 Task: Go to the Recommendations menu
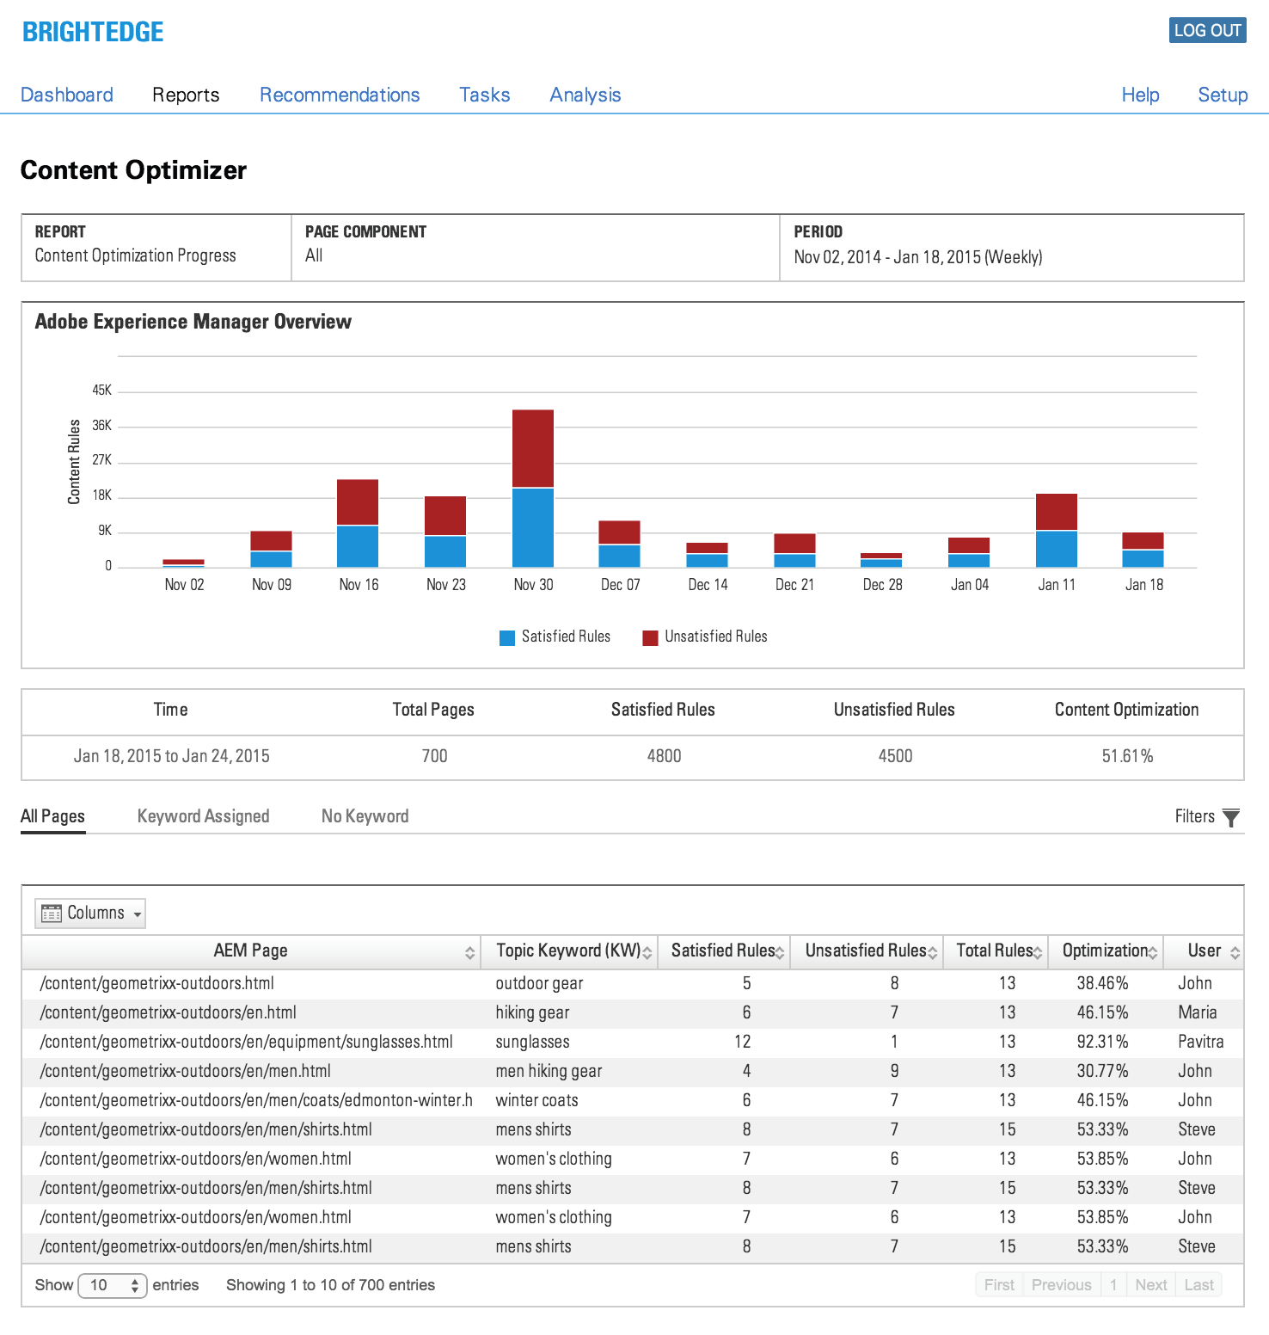tap(340, 95)
